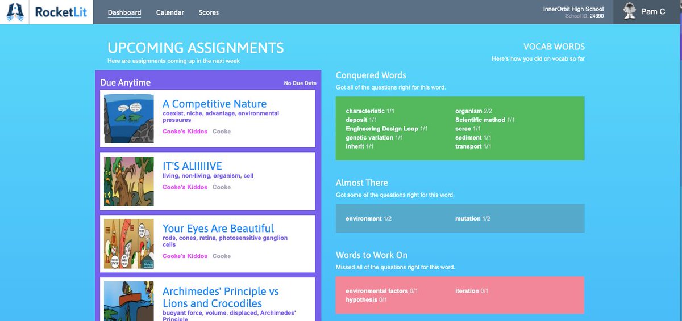Click the word inherit 1/1
682x321 pixels.
[x=359, y=146]
